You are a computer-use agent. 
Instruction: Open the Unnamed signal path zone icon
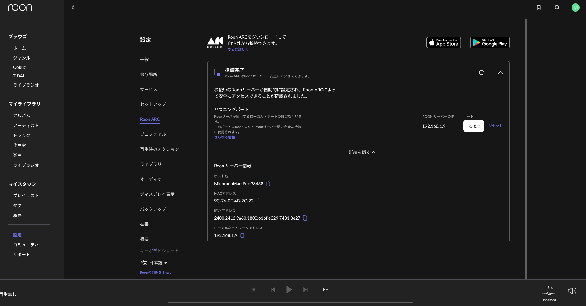click(548, 291)
